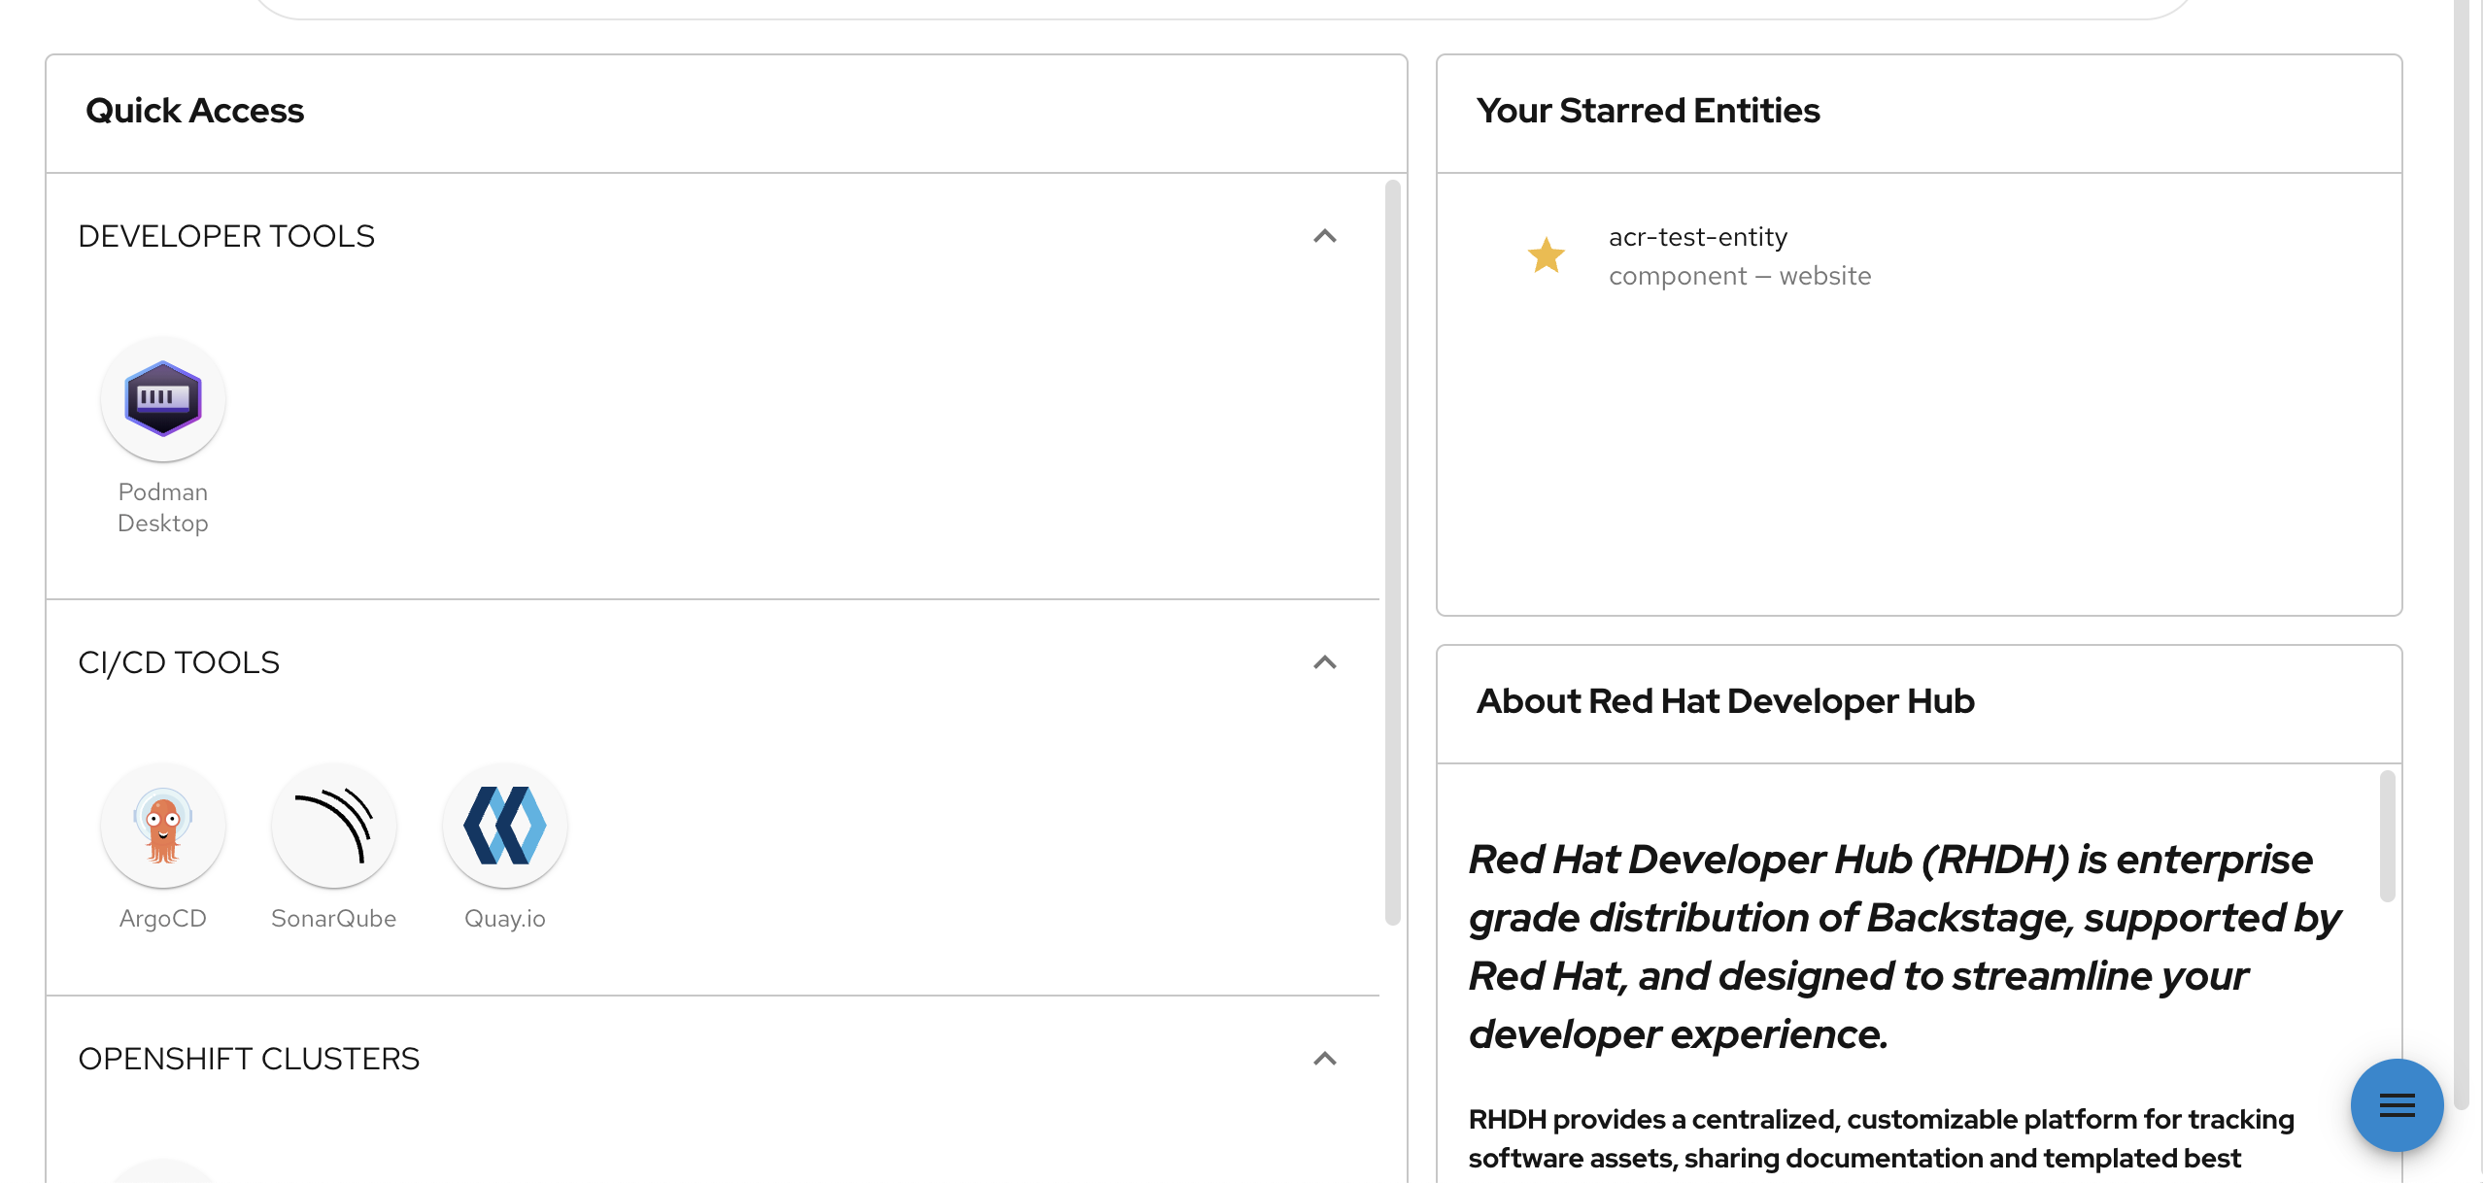Click the CI/CD TOOLS section header
2483x1183 pixels.
(x=179, y=662)
